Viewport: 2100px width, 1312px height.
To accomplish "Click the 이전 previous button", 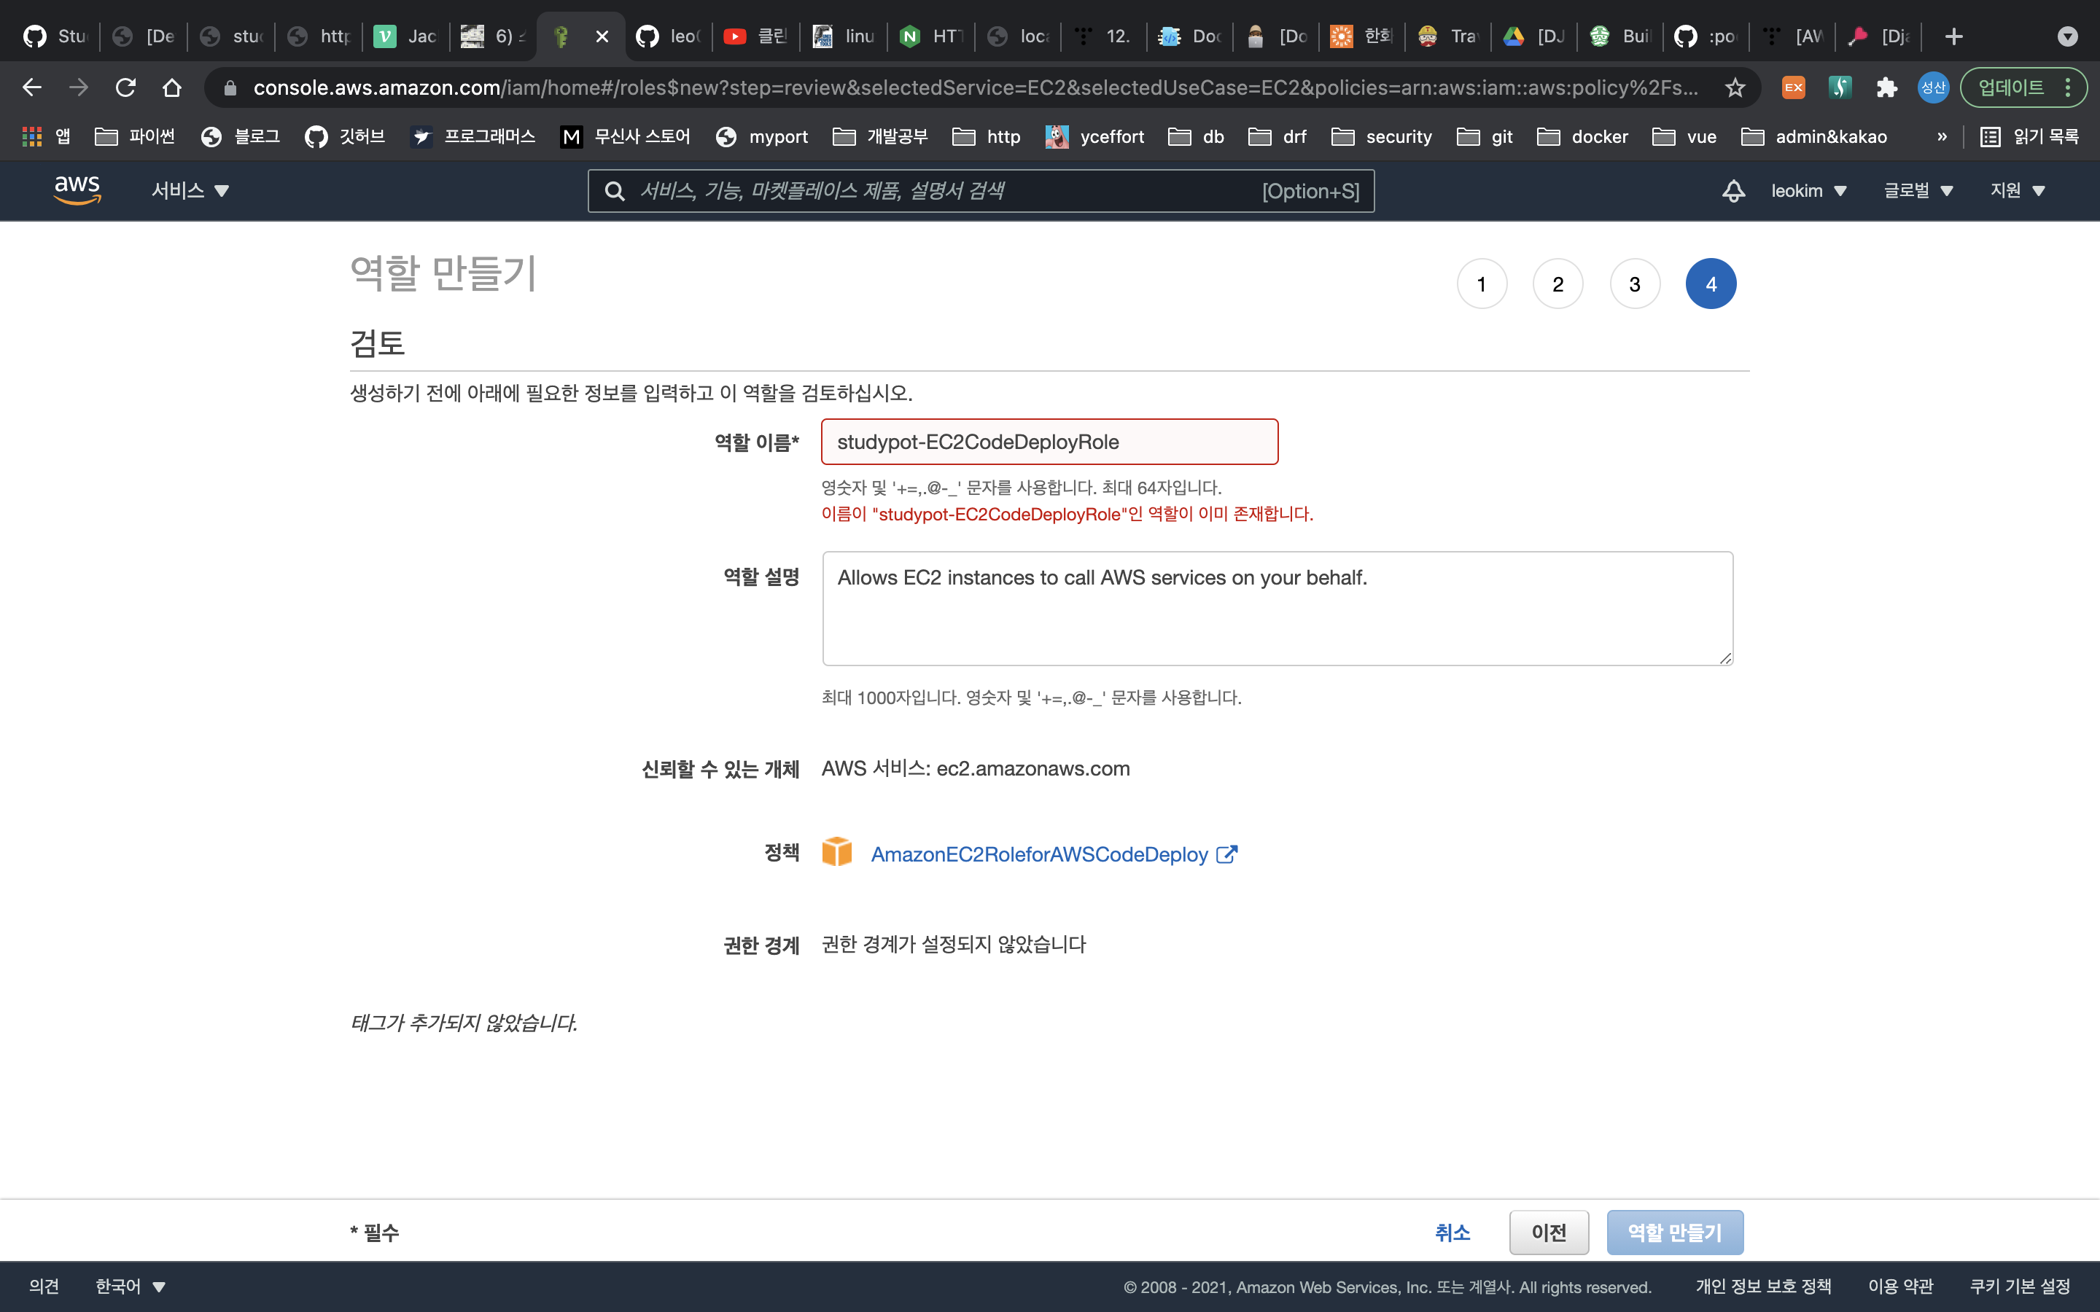I will click(1548, 1232).
